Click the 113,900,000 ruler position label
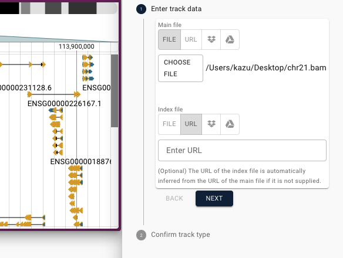 pyautogui.click(x=76, y=46)
